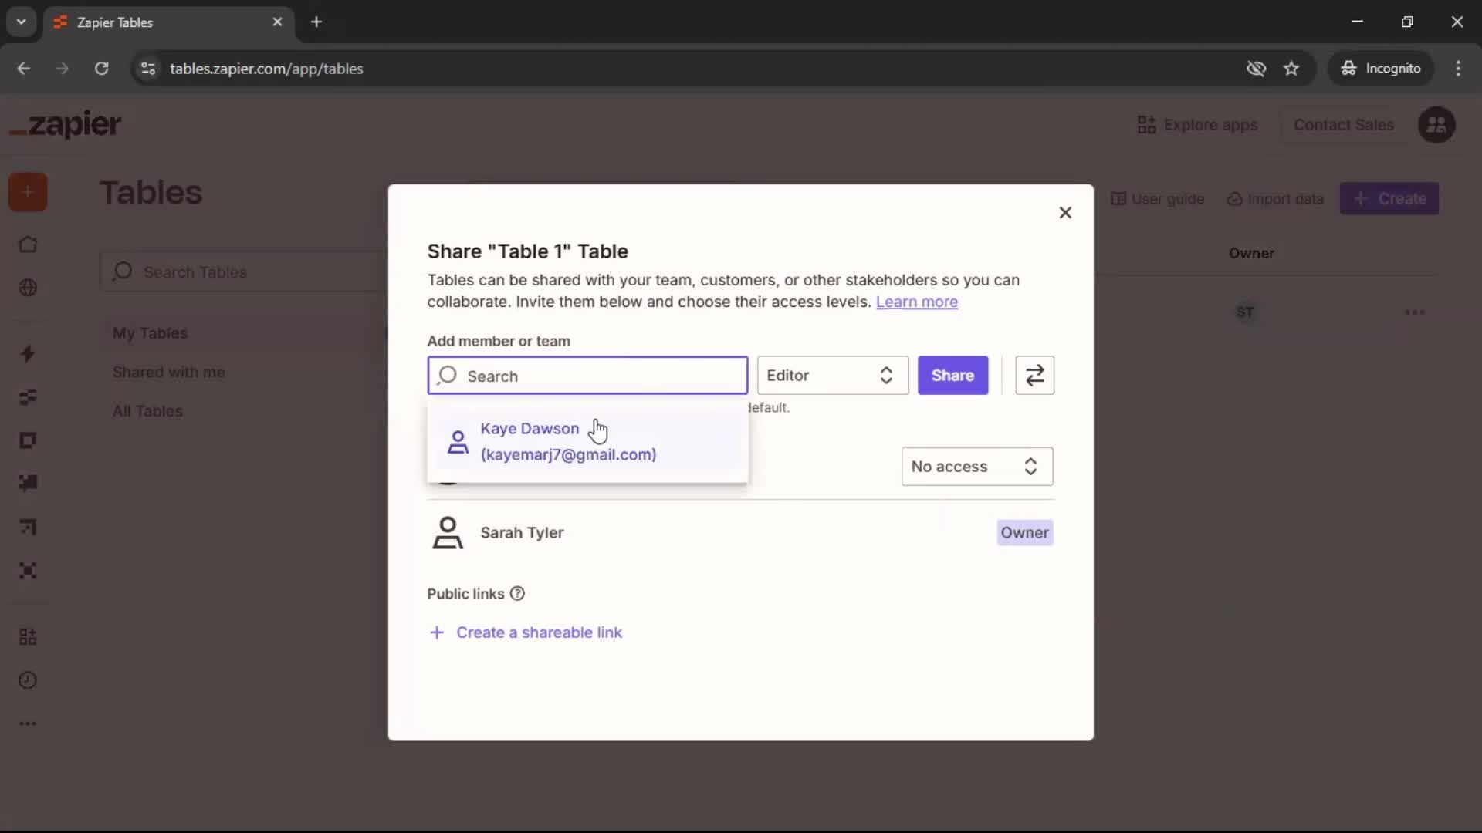The width and height of the screenshot is (1482, 833).
Task: Click the tracking protection eye icon
Action: point(1256,69)
